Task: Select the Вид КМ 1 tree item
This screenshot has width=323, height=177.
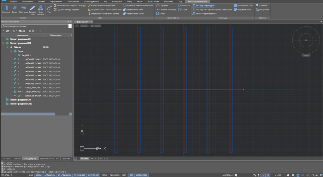Action: pos(26,55)
